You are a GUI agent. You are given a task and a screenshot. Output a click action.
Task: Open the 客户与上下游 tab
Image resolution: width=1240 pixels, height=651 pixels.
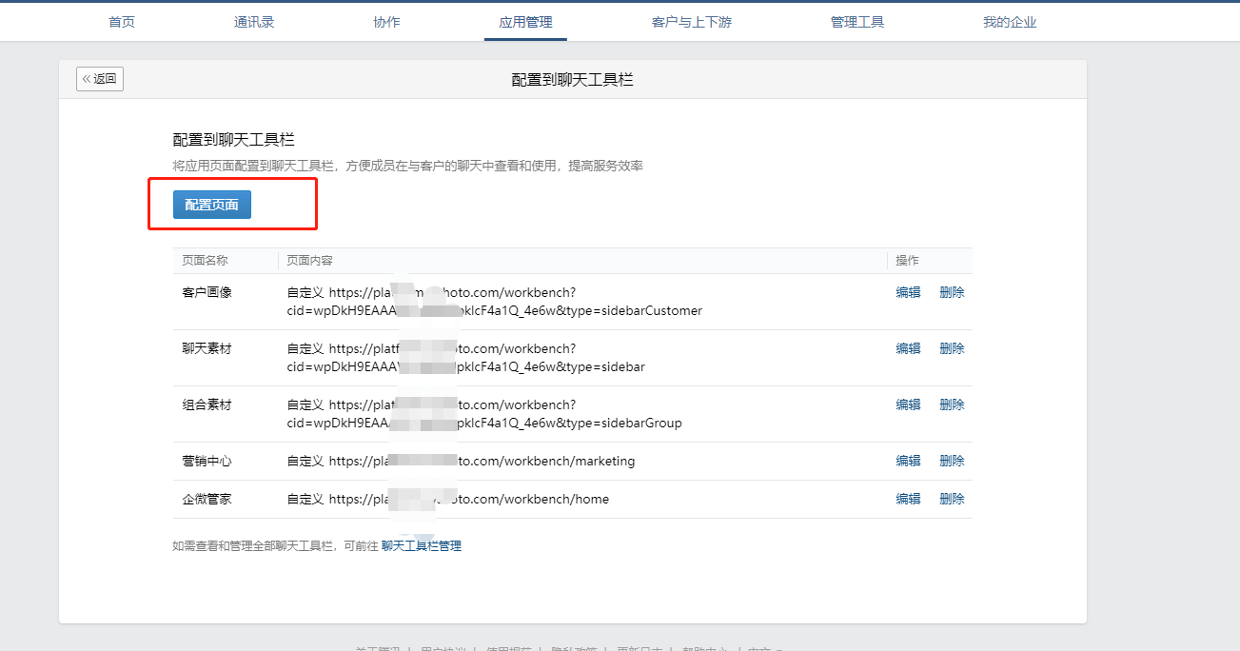click(x=692, y=22)
